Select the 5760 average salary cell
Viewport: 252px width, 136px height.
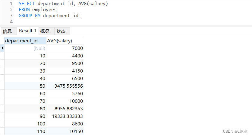[x=65, y=94]
